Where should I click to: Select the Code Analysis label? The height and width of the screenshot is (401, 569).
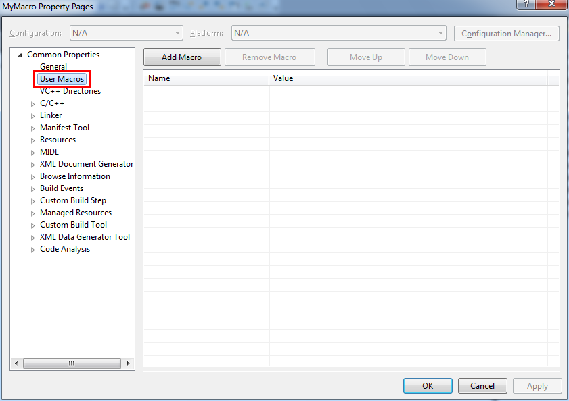coord(65,249)
